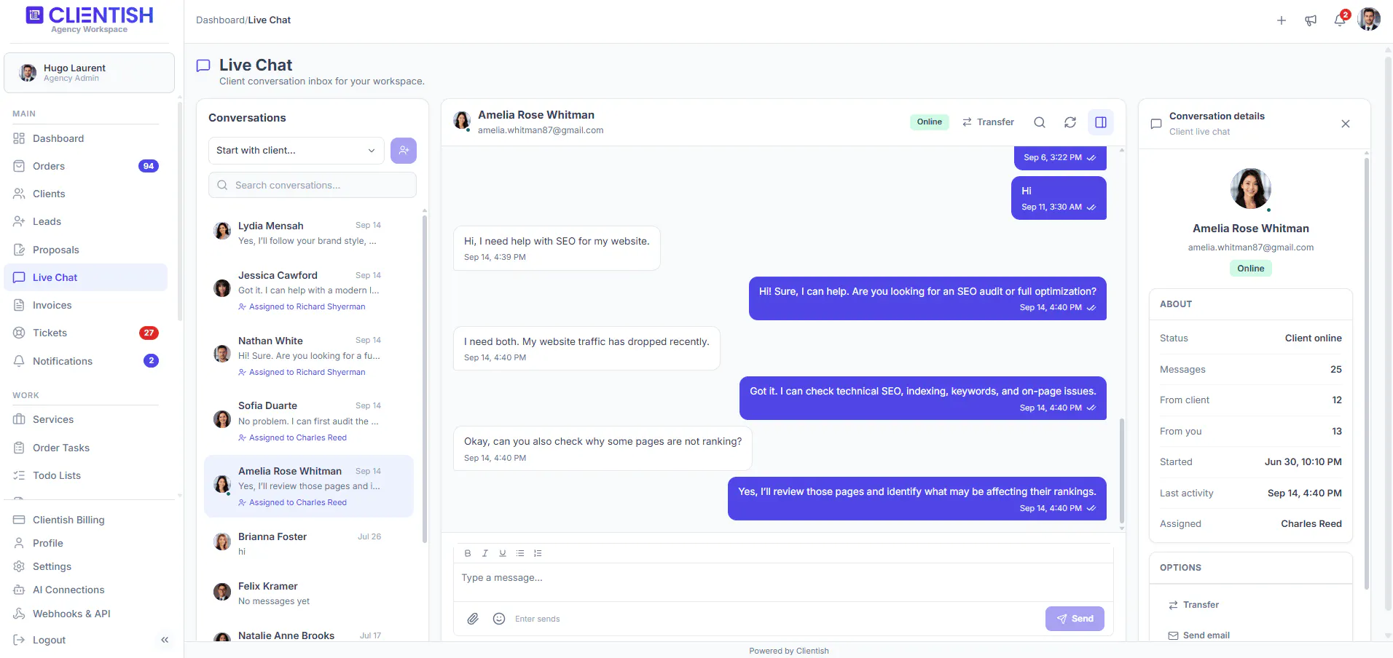Go to Orders in sidebar

[x=86, y=166]
